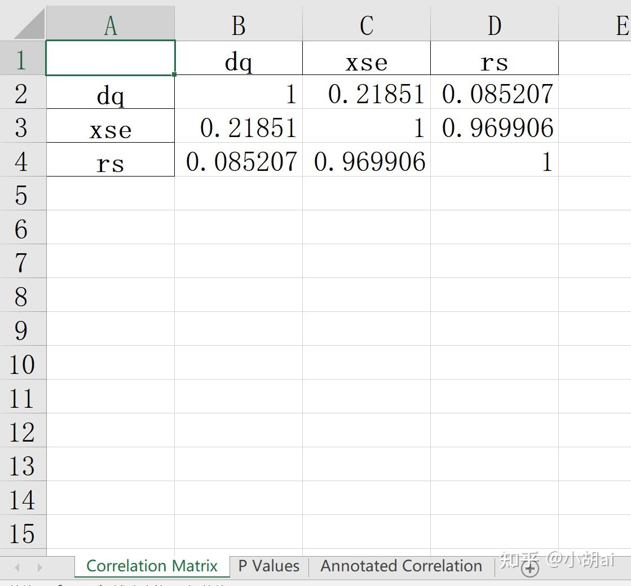Select column B header
631x586 pixels.
(x=239, y=23)
